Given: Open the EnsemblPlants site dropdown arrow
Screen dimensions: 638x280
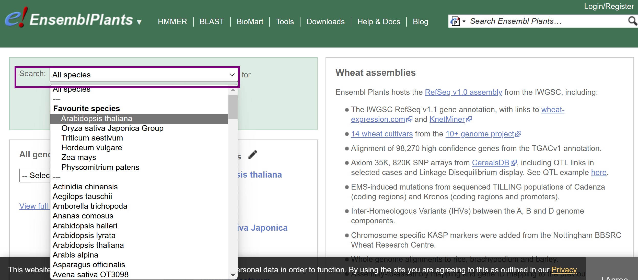Looking at the screenshot, I should [x=139, y=22].
